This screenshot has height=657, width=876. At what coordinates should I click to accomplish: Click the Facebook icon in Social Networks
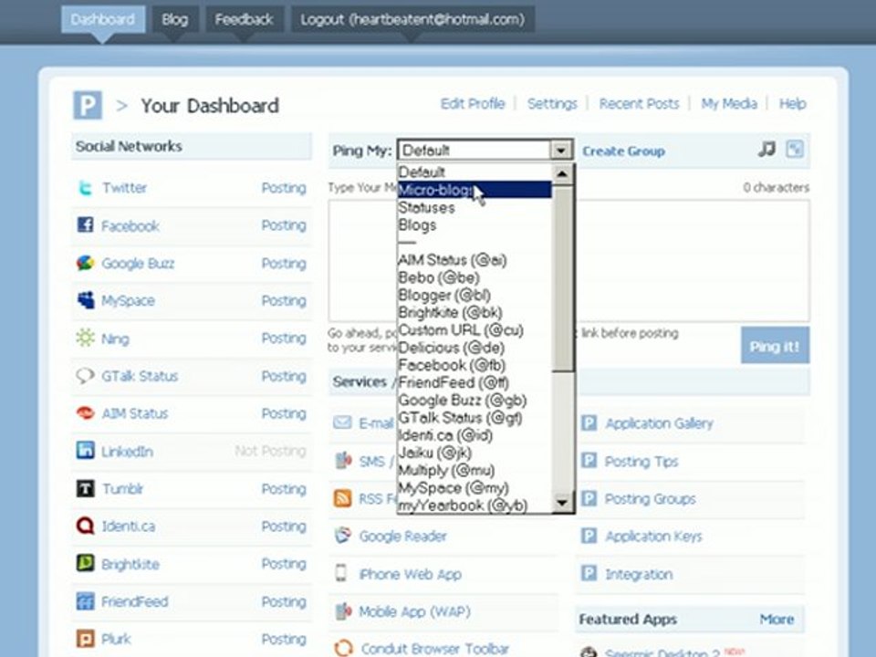pyautogui.click(x=85, y=225)
